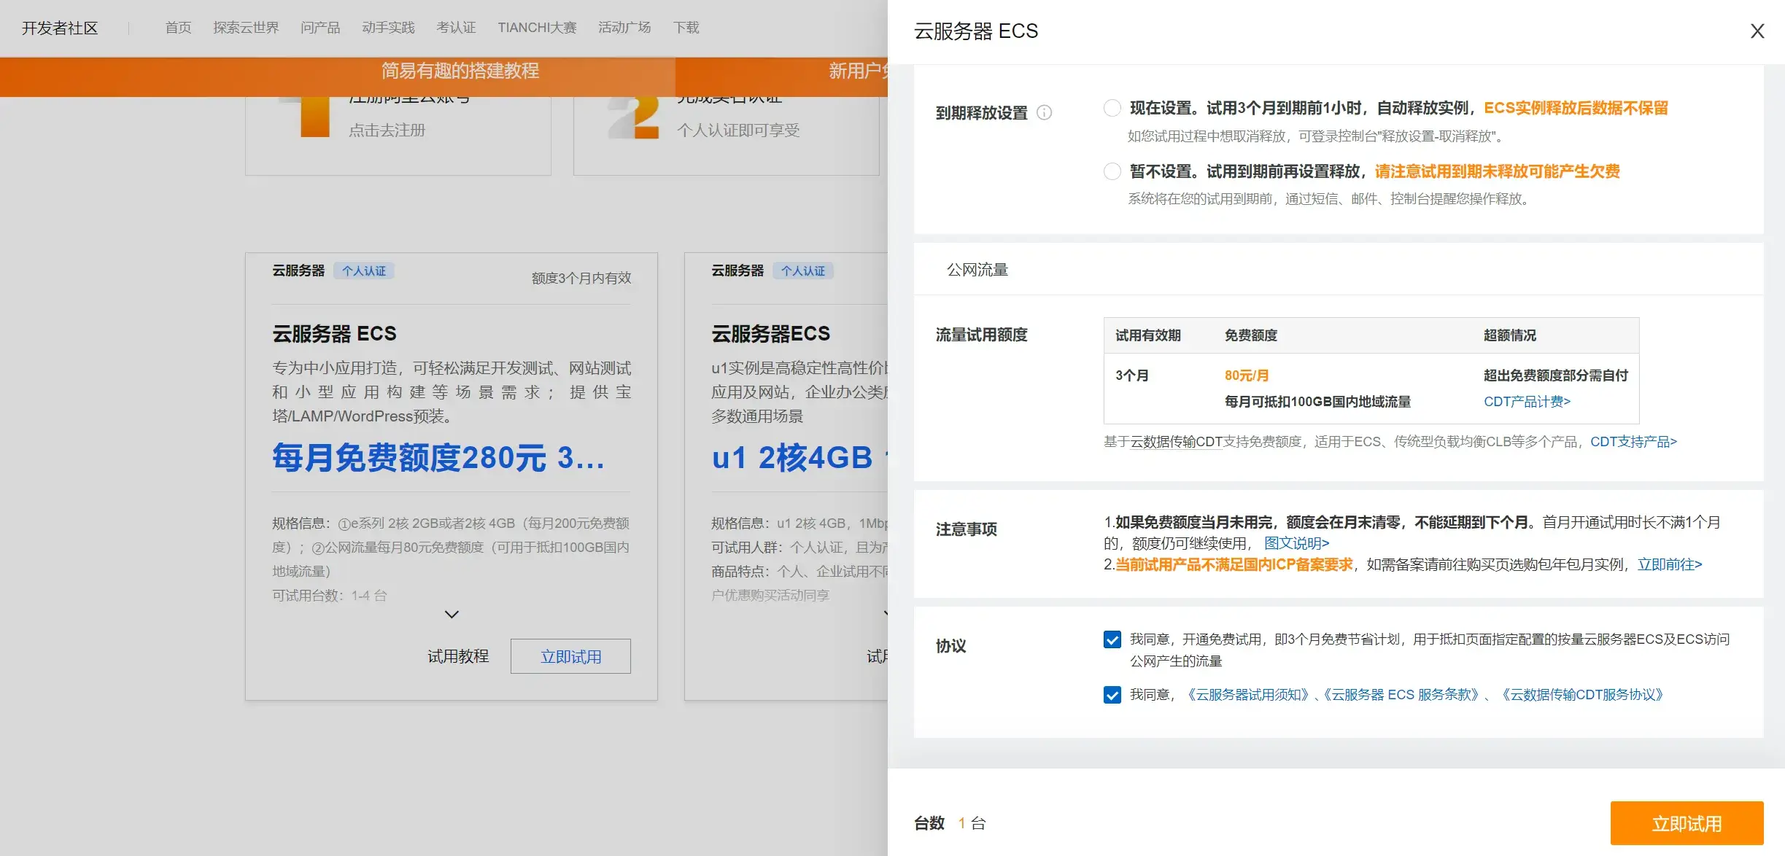Open the 动手实践 nav item
The width and height of the screenshot is (1785, 856).
(x=388, y=28)
